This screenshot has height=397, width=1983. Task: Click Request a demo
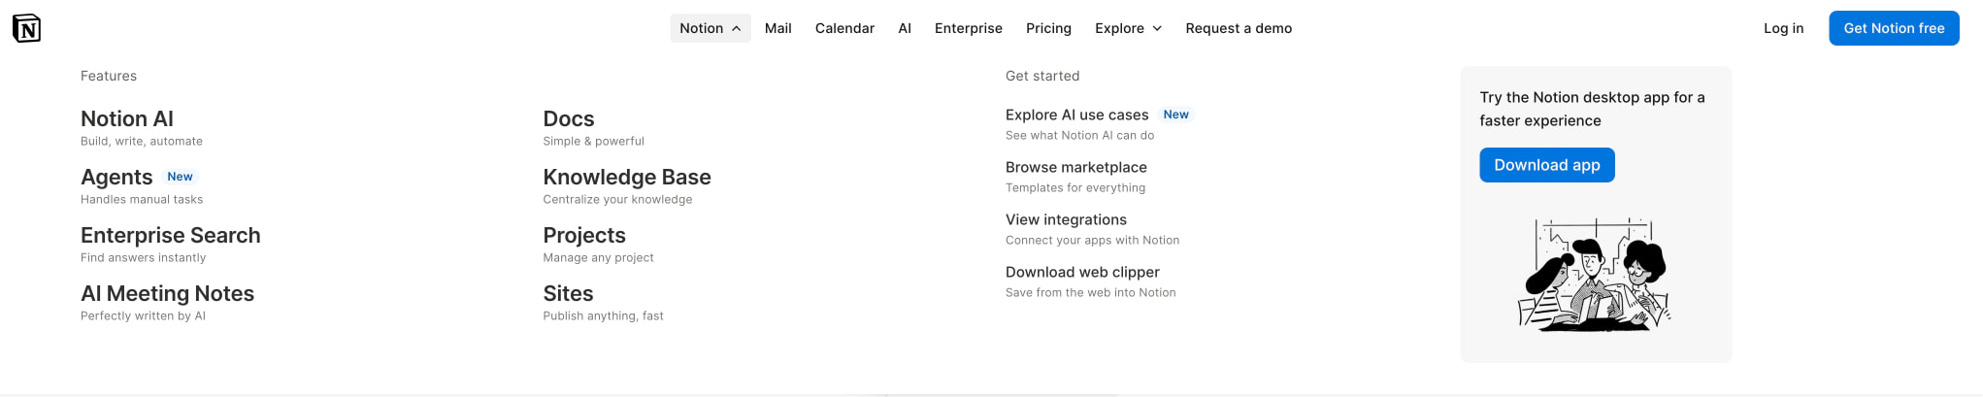click(x=1239, y=28)
